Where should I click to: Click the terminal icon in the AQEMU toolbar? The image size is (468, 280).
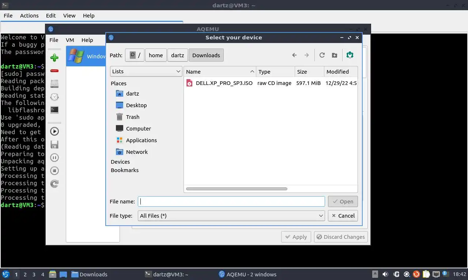tap(54, 110)
